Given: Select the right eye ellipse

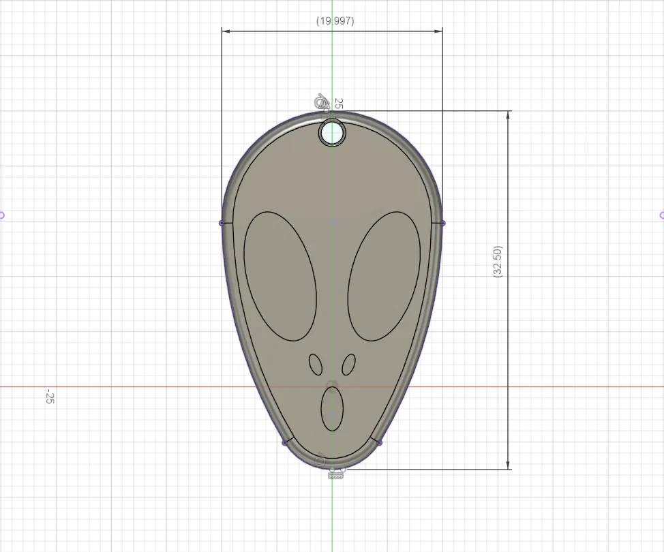Looking at the screenshot, I should coord(384,277).
